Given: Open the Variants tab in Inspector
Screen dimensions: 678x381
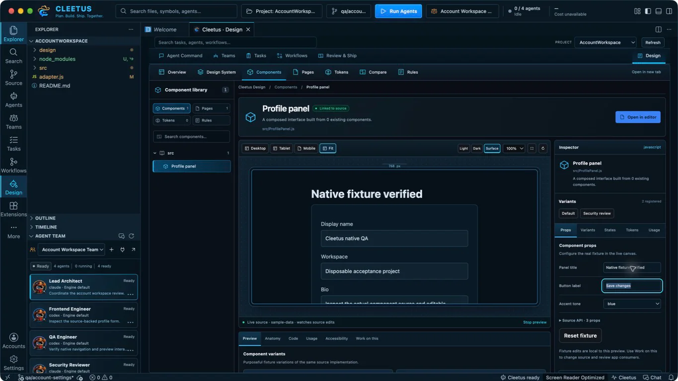Looking at the screenshot, I should (x=588, y=230).
